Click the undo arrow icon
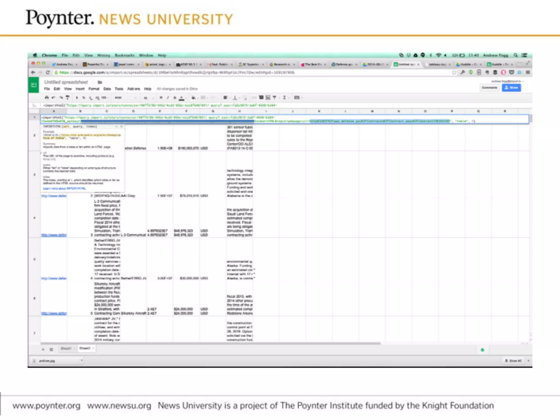Screen dimensions: 560x420 tap(54, 98)
